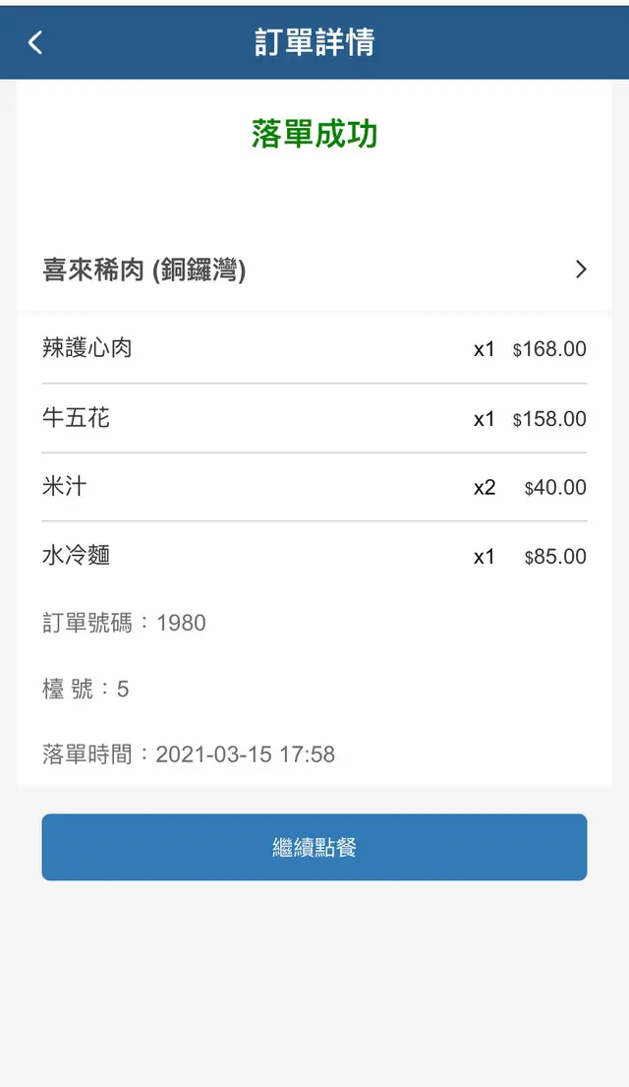Tap the x1 quantity for 辣護心肉
Viewport: 629px width, 1087px height.
coord(485,349)
